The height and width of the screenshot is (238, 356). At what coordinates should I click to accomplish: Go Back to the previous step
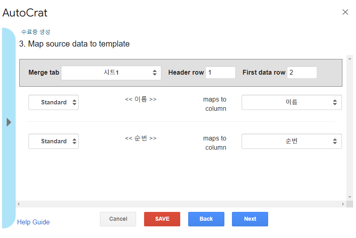click(x=206, y=219)
